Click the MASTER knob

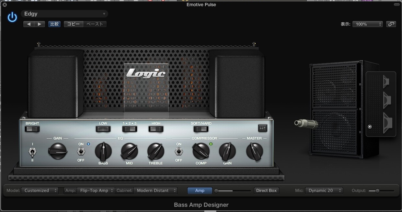tap(254, 151)
